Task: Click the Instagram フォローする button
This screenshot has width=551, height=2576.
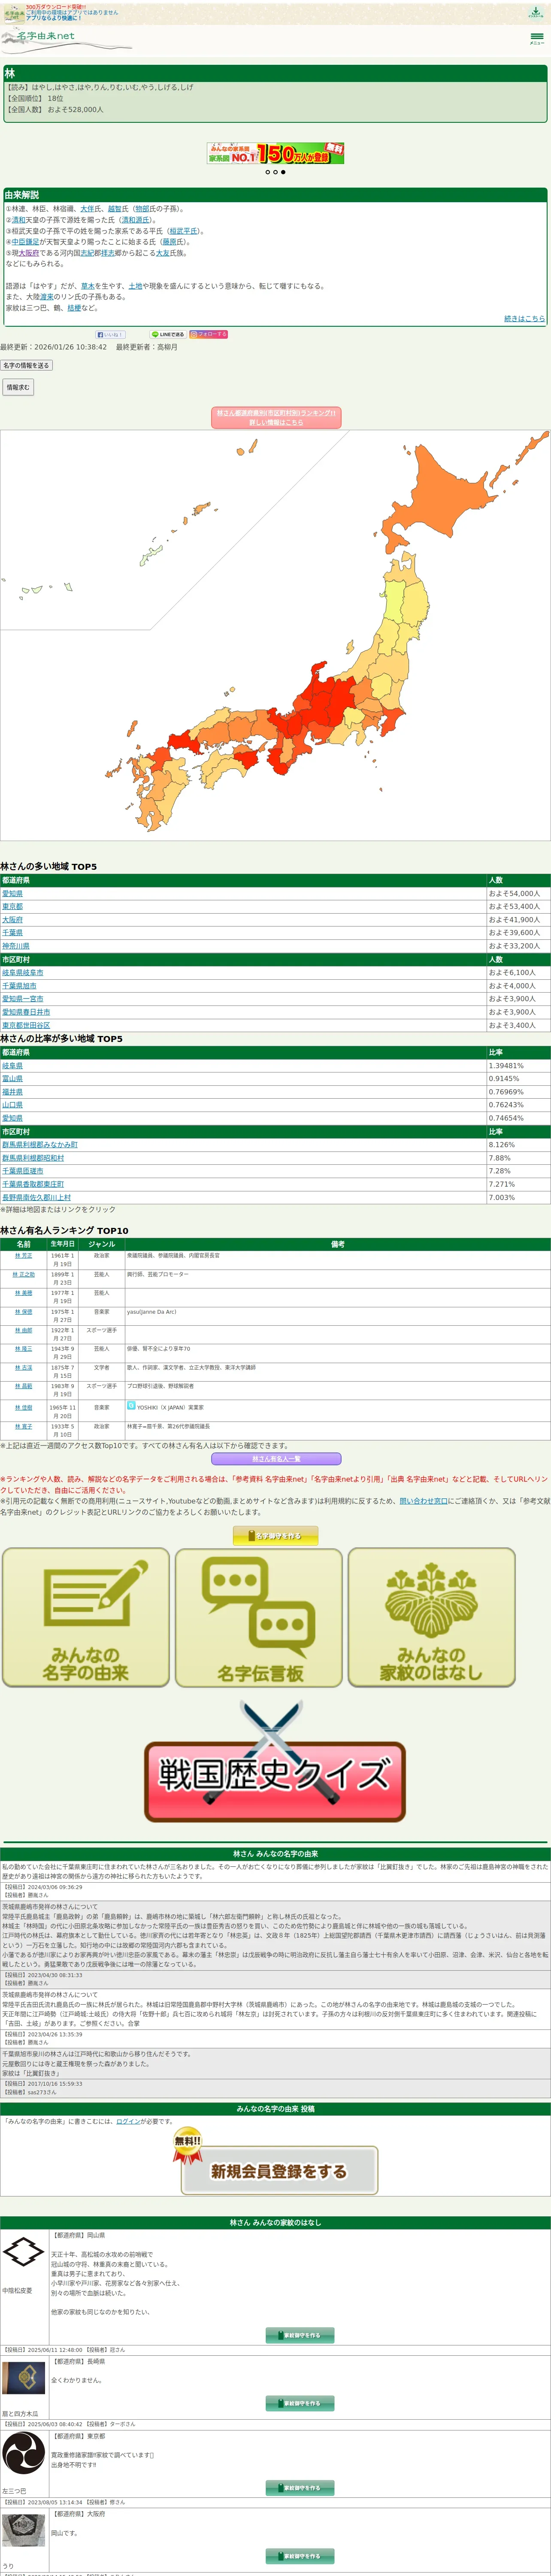Action: pyautogui.click(x=208, y=335)
